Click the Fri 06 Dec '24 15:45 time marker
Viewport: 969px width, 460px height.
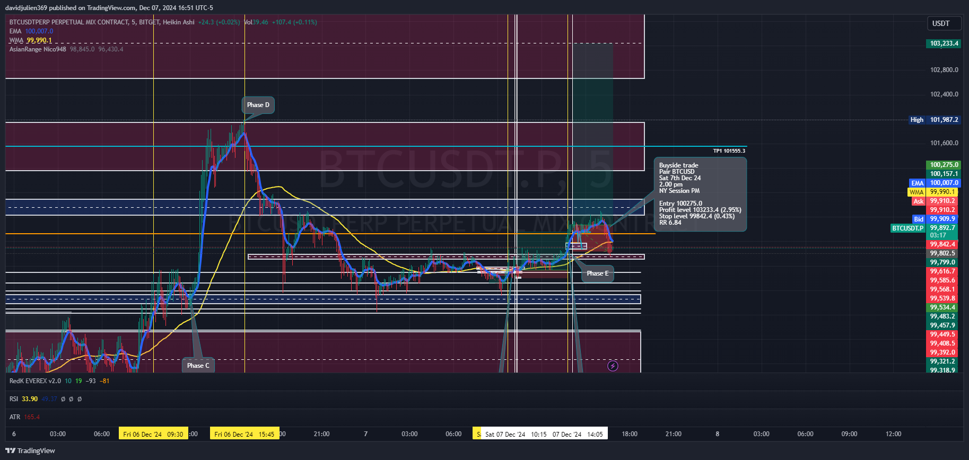pos(245,434)
